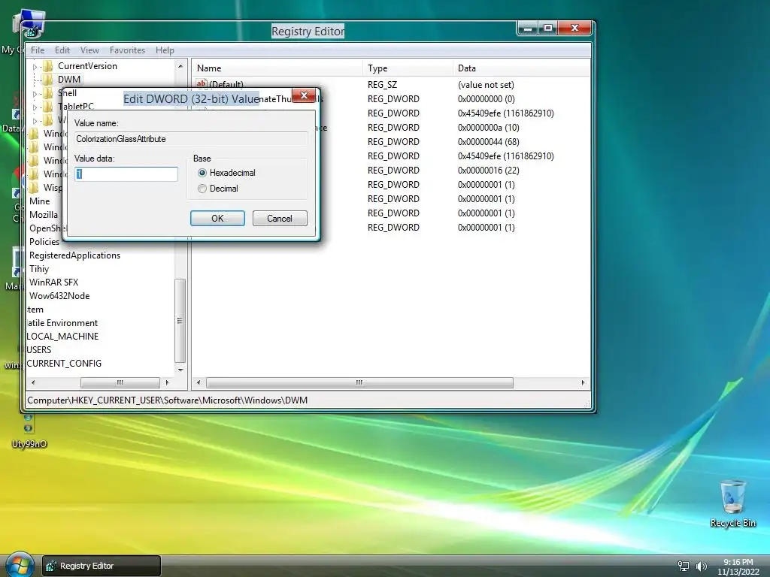The image size is (770, 577).
Task: Click the Wisp folder icon
Action: click(33, 187)
